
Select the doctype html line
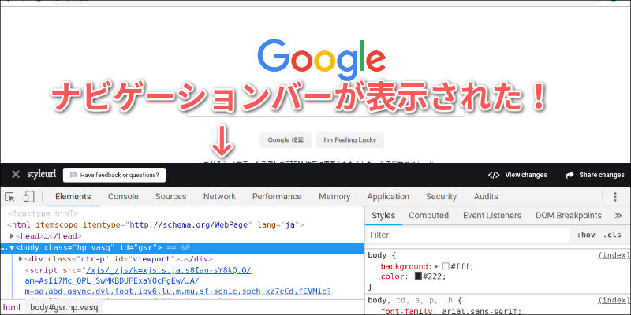tap(43, 213)
